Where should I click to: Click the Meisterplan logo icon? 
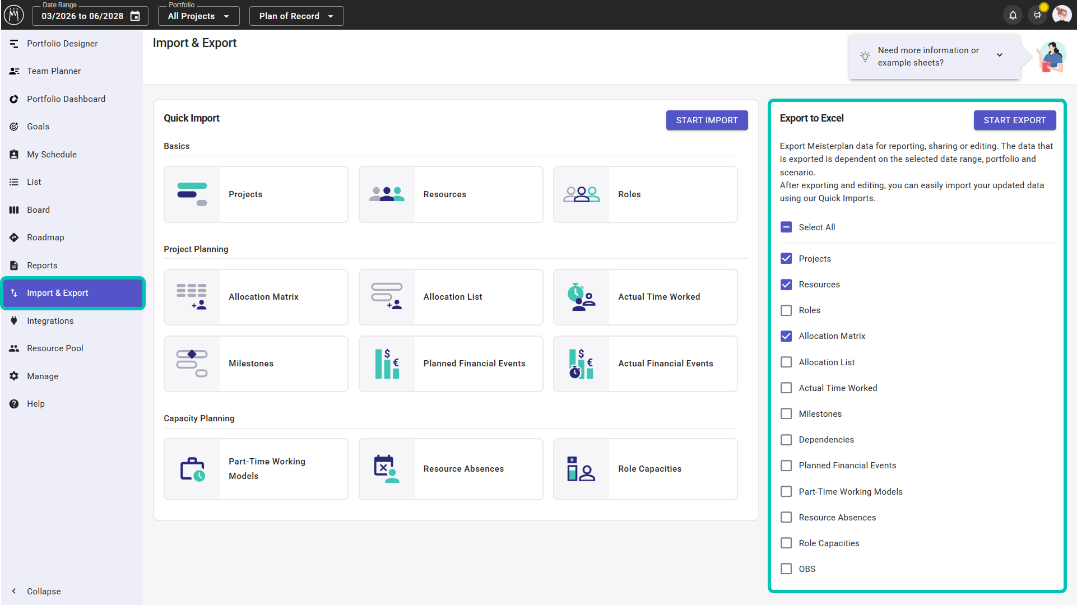(14, 15)
